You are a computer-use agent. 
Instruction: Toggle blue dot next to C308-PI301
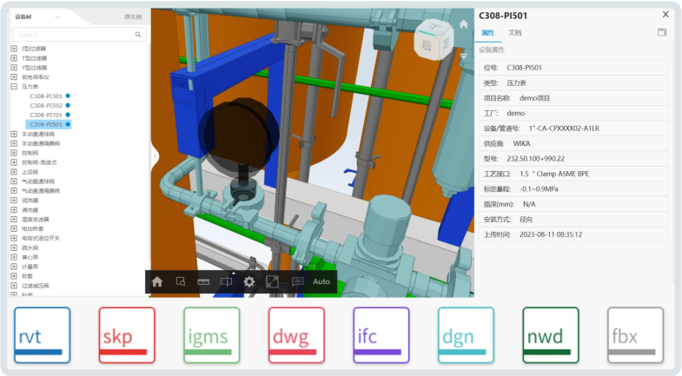(x=68, y=96)
